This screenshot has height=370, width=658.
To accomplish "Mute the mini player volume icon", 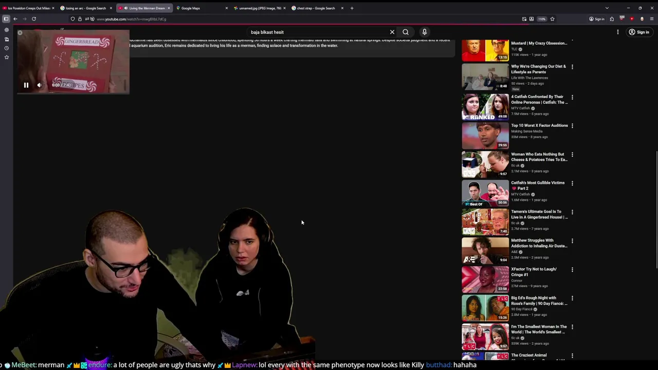I will click(x=39, y=85).
